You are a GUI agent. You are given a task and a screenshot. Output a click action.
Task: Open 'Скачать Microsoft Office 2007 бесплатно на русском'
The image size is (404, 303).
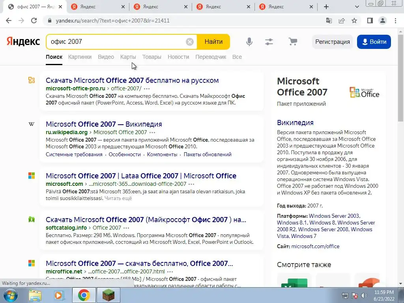(132, 80)
